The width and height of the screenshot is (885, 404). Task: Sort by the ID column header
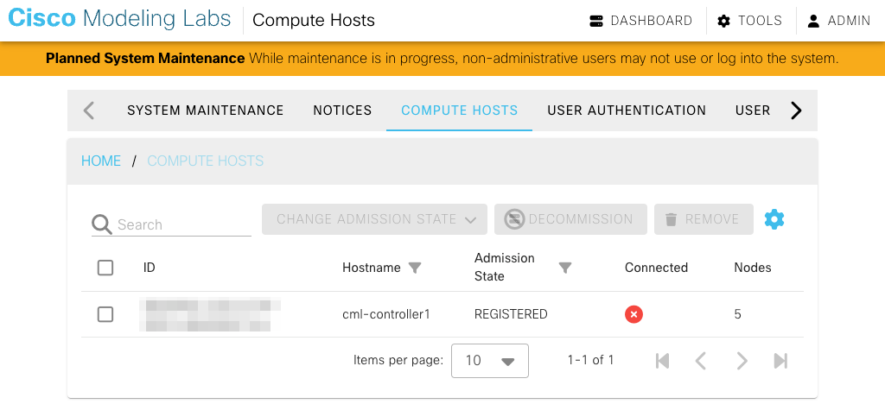point(149,268)
